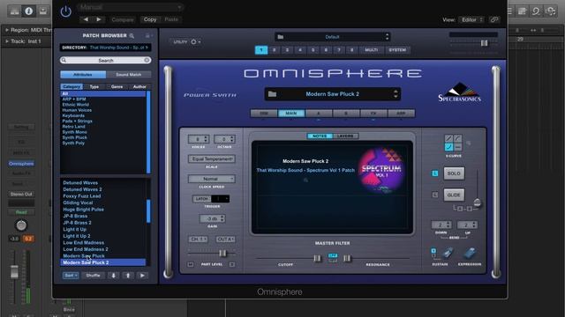
Task: Toggle the Sustain mode switch
Action: [433, 253]
